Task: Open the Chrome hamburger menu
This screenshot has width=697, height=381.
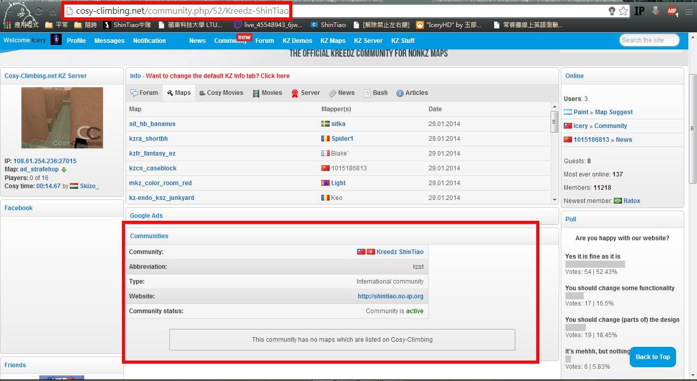Action: coord(688,11)
